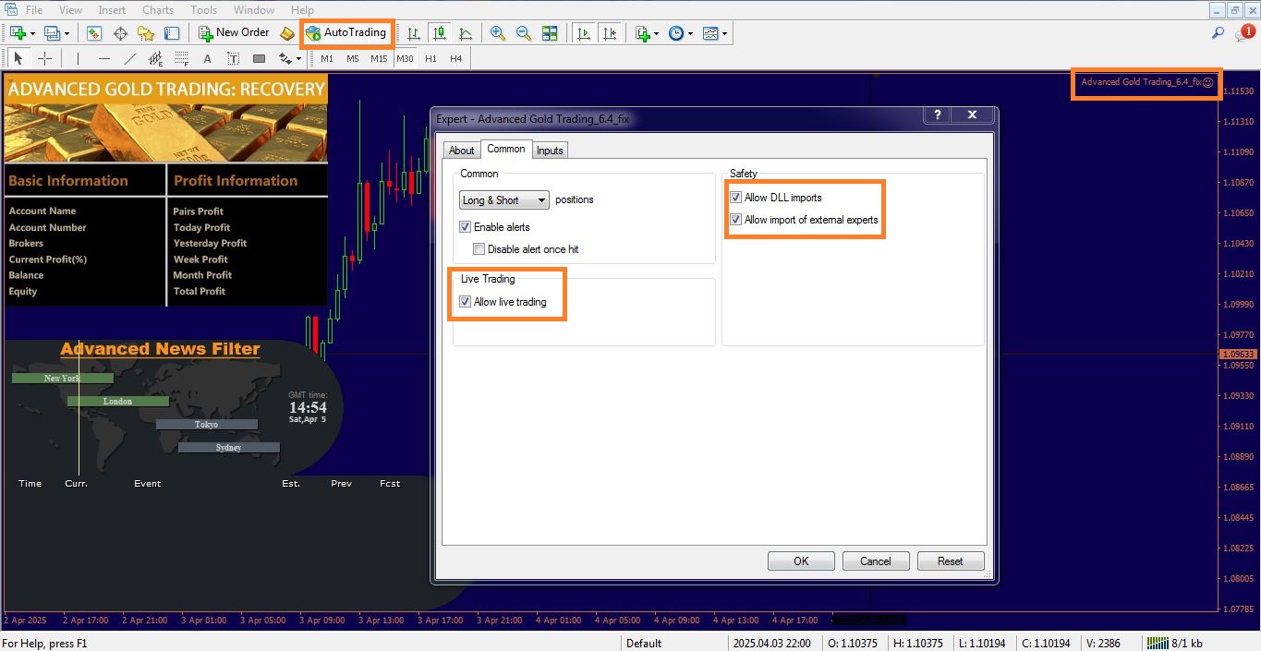Show the Navigator via star folder icon
1261x651 pixels.
(146, 33)
